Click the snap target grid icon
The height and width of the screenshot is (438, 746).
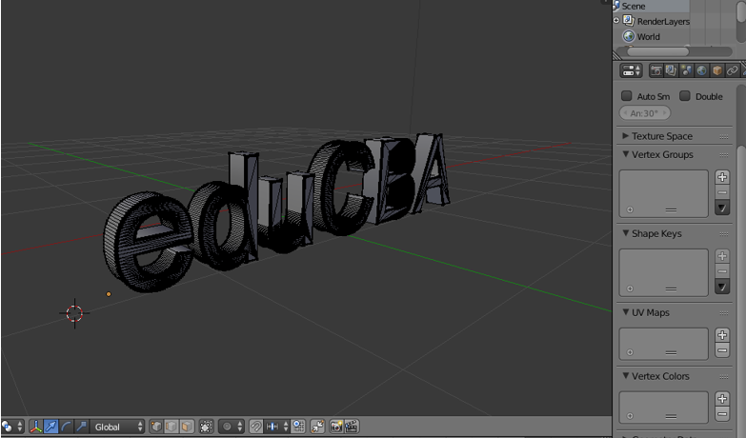coord(298,427)
